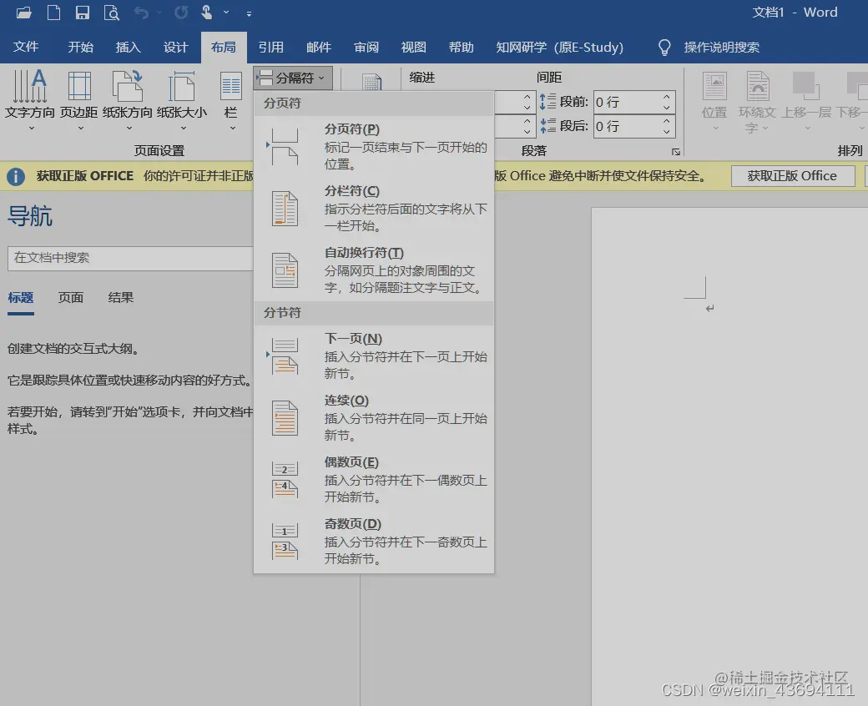
Task: Open Wrap Text (环绕文字) tool
Action: [x=757, y=102]
